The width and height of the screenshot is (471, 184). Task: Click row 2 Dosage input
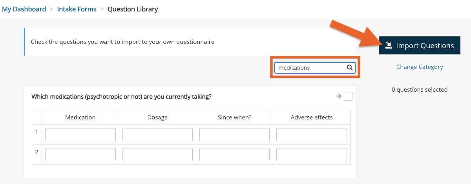pyautogui.click(x=157, y=155)
